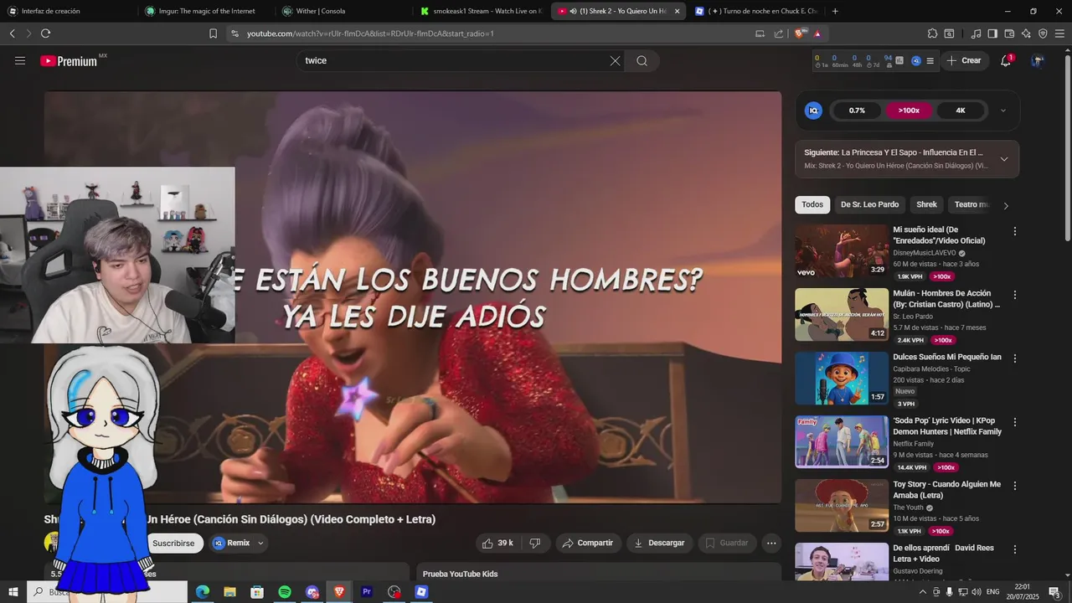Open the Brave Wallet icon
The width and height of the screenshot is (1072, 603).
pos(1009,33)
